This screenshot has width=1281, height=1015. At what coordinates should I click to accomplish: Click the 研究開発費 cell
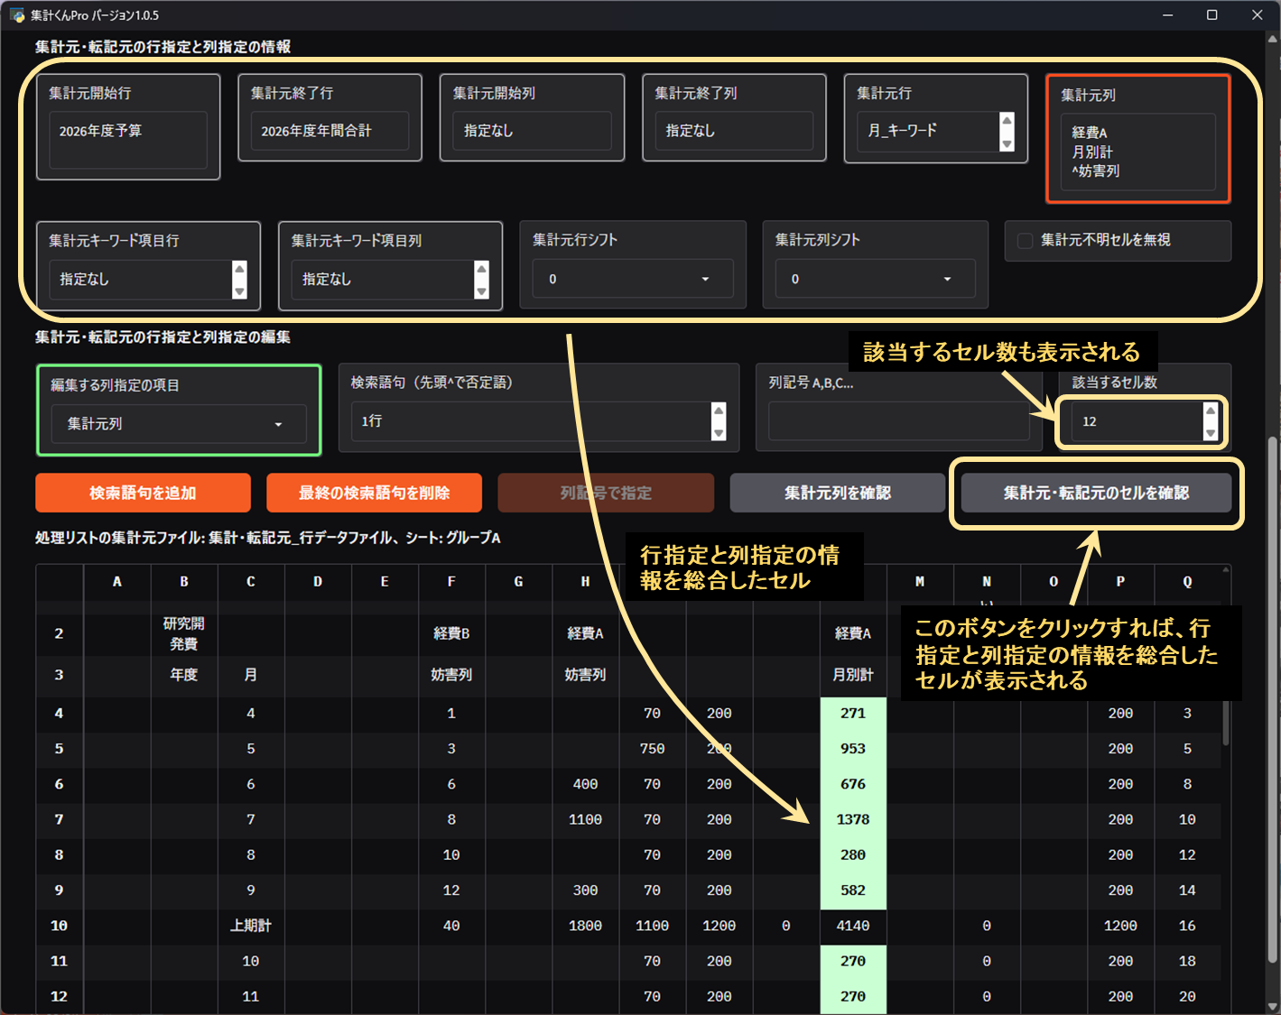(184, 634)
